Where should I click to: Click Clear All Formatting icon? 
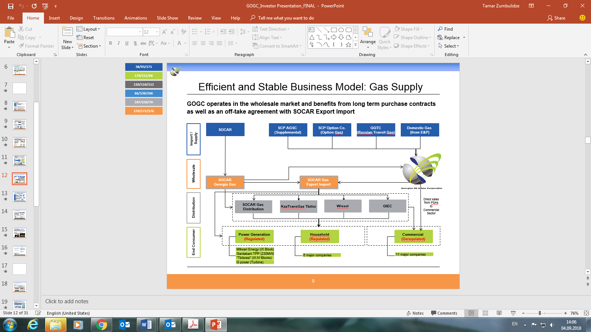point(184,32)
